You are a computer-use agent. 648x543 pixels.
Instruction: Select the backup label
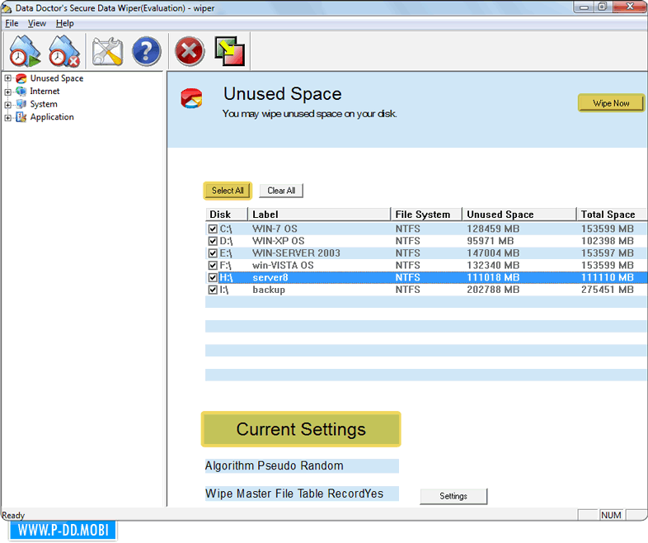[269, 290]
